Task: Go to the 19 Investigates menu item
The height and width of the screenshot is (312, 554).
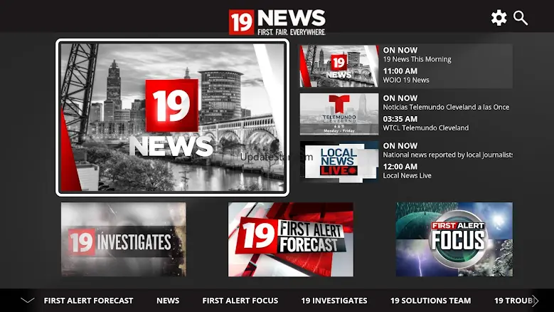Action: pyautogui.click(x=334, y=301)
